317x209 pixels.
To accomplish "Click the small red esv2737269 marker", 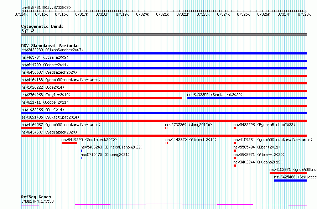I will 166,128.
